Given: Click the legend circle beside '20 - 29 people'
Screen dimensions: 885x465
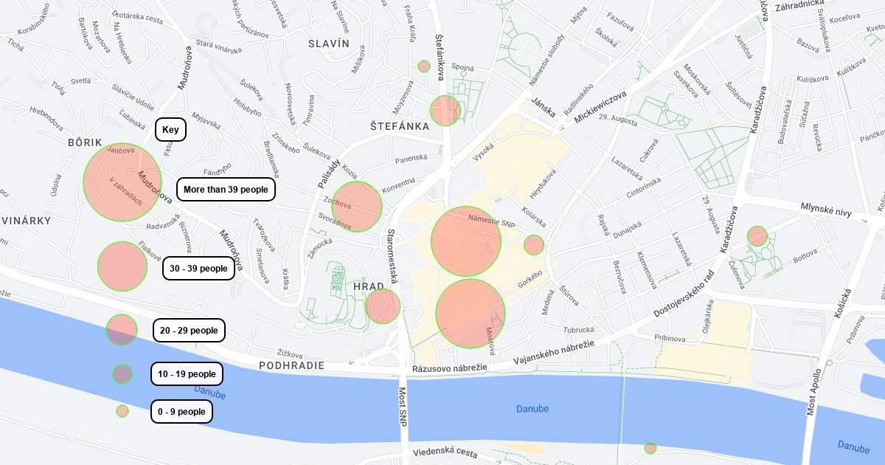Looking at the screenshot, I should pyautogui.click(x=122, y=330).
